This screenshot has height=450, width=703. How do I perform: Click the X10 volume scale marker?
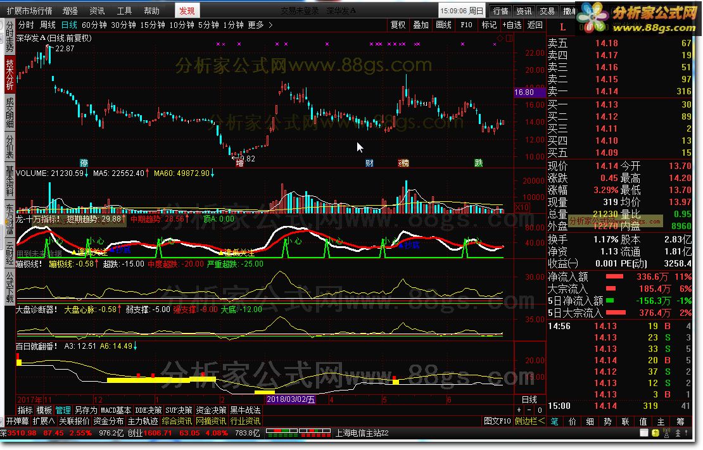pos(522,207)
